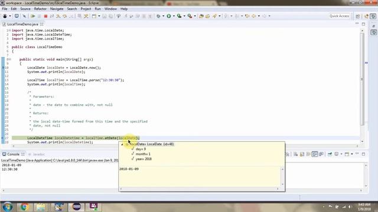
Task: Open the Open Console dropdown arrow
Action: [352, 154]
